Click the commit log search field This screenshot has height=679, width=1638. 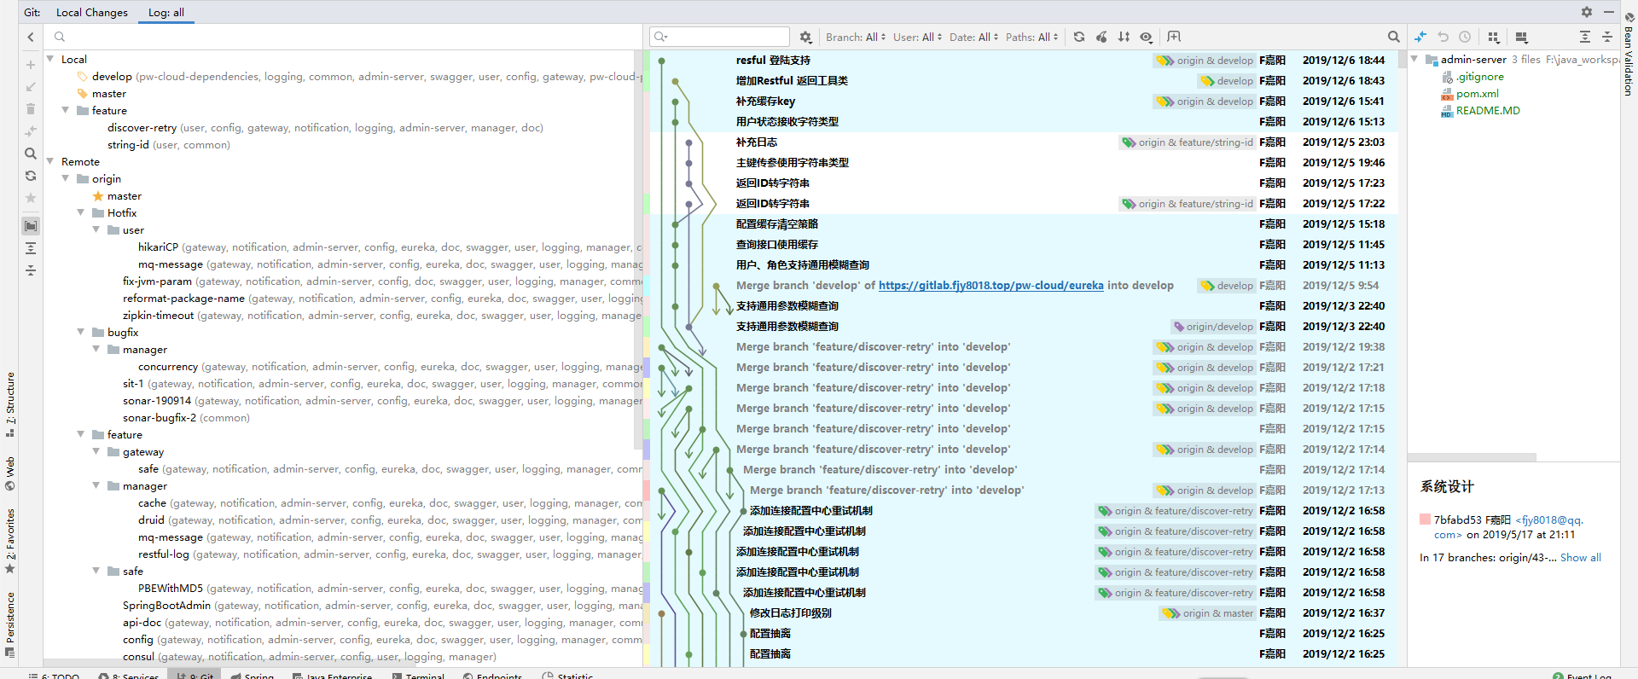727,37
